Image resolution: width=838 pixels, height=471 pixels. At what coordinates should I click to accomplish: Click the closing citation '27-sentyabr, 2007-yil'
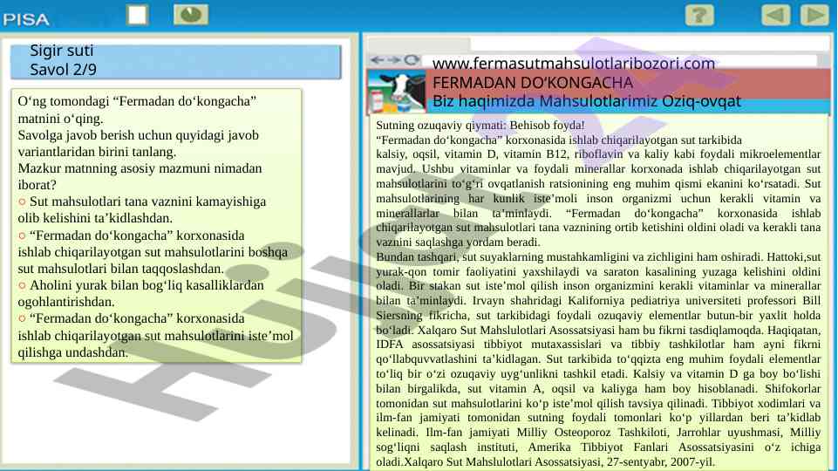coord(660,462)
